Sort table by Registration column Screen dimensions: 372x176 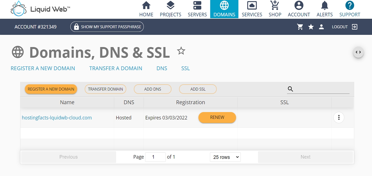(191, 102)
